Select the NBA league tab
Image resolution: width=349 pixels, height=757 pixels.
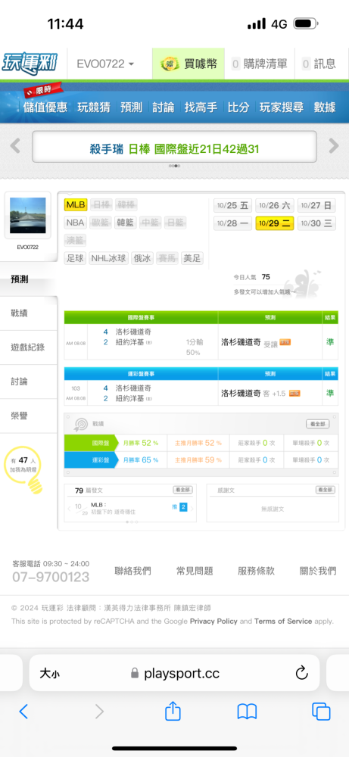coord(75,223)
